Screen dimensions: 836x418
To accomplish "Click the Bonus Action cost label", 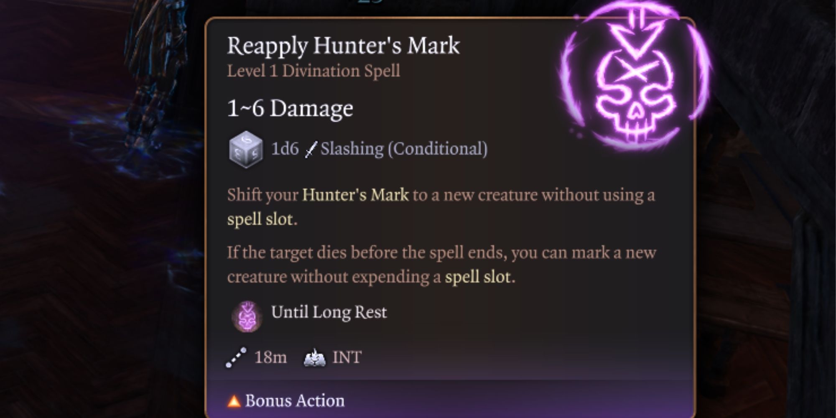I will (x=295, y=401).
